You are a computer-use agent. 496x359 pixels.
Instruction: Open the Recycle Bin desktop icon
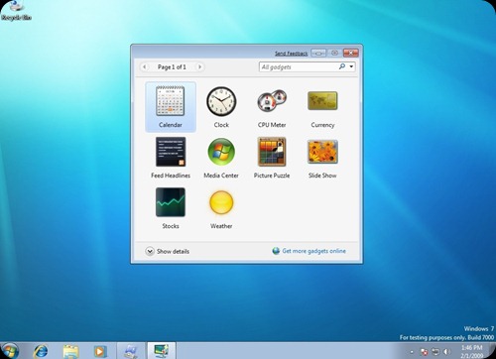tap(16, 10)
